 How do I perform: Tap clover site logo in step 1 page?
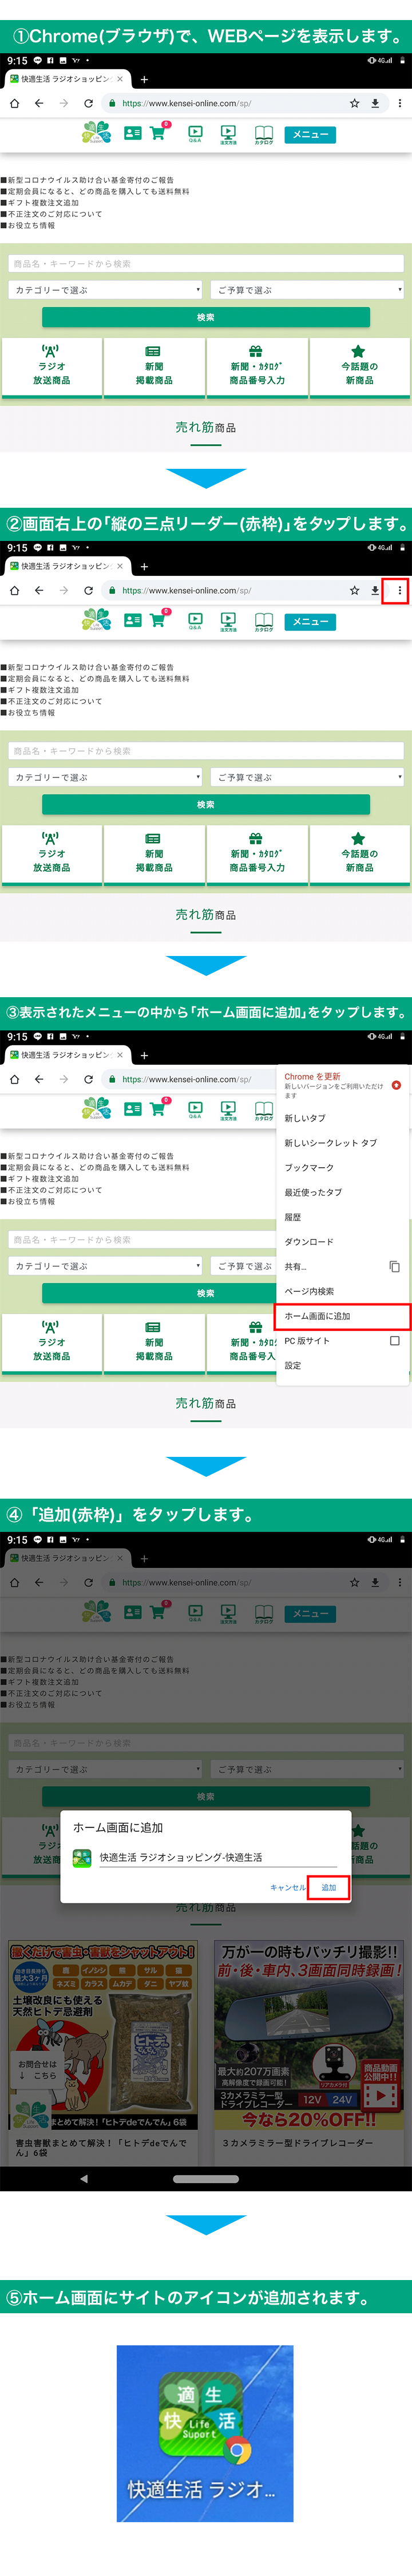pyautogui.click(x=96, y=133)
